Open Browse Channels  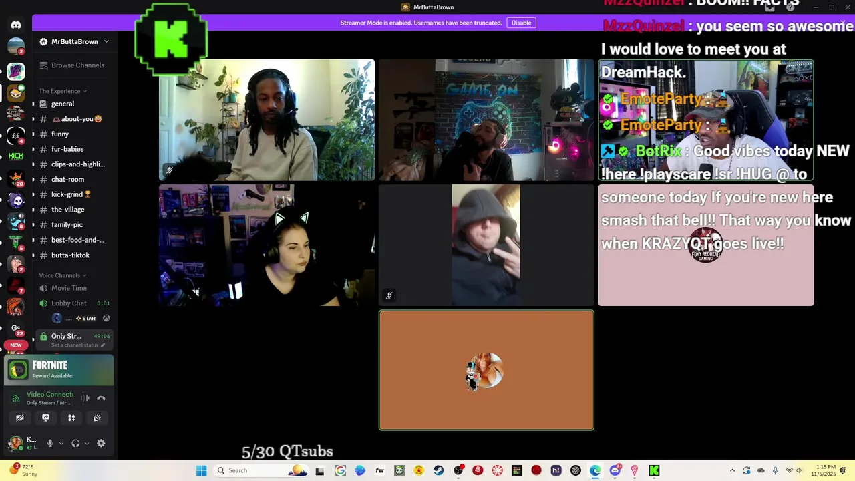coord(72,65)
